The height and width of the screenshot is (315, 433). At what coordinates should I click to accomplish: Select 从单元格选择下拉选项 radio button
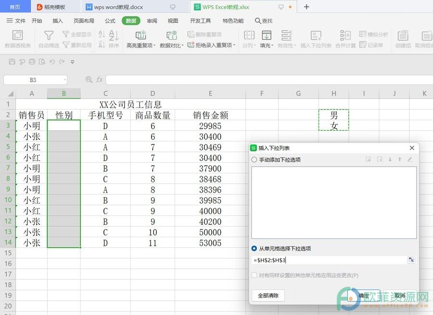tap(255, 248)
